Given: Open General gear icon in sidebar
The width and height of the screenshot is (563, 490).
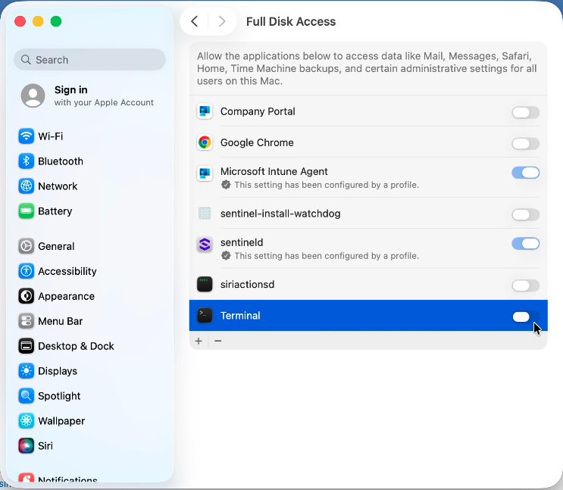Looking at the screenshot, I should 27,246.
